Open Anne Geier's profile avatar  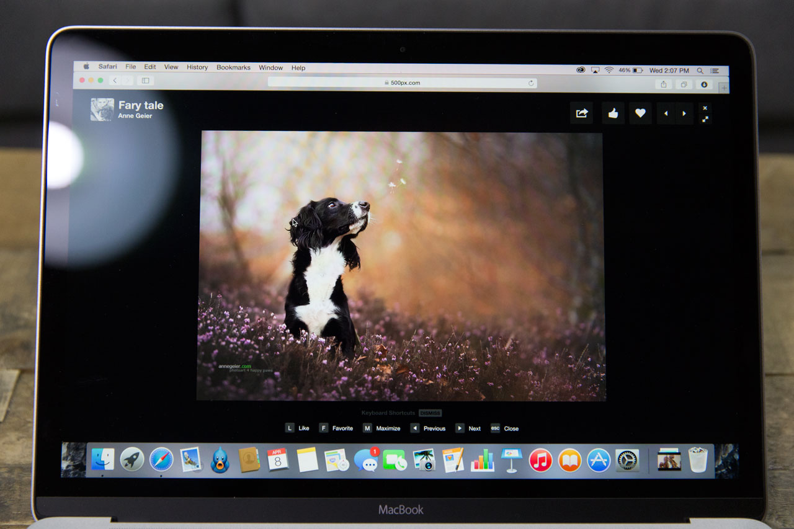102,109
